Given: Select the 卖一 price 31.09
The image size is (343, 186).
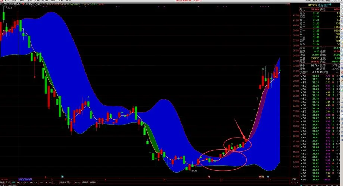Looking at the screenshot, I should click(x=316, y=27).
